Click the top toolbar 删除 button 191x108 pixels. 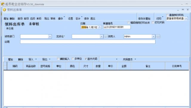point(12,19)
